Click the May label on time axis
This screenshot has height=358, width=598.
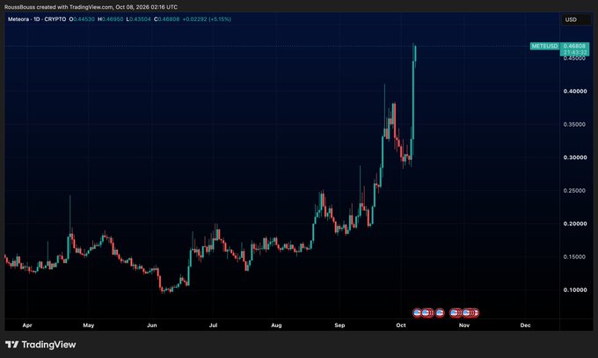coord(89,325)
